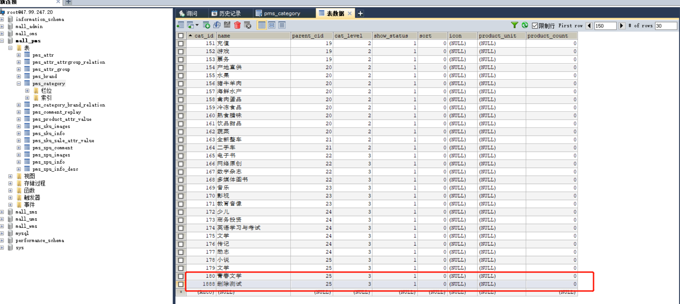Collapse the 表 tables folder
This screenshot has width=680, height=304.
click(x=10, y=48)
